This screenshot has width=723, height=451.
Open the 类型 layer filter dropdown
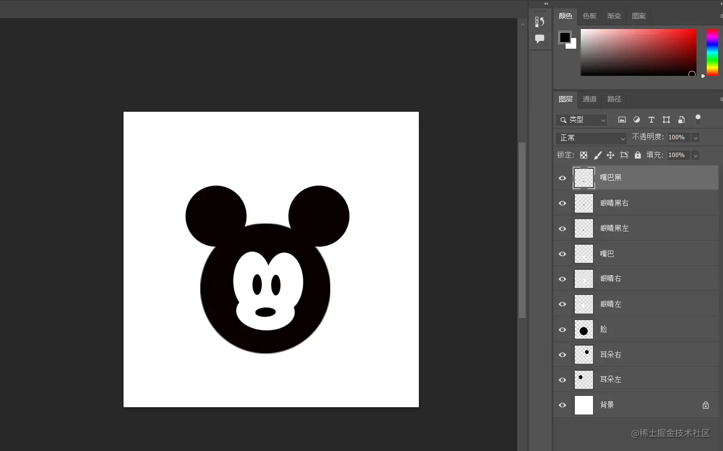tap(582, 120)
